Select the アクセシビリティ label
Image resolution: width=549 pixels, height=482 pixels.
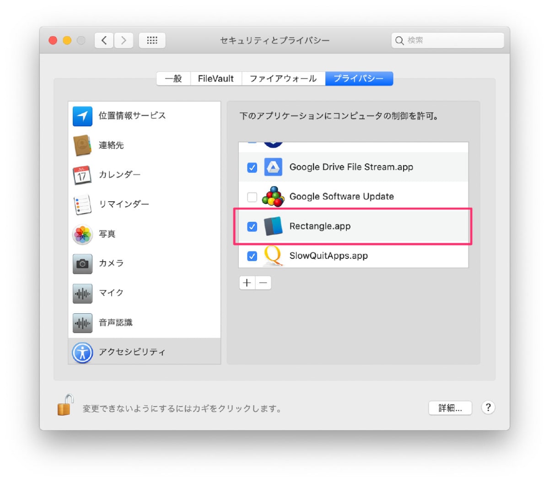click(132, 352)
